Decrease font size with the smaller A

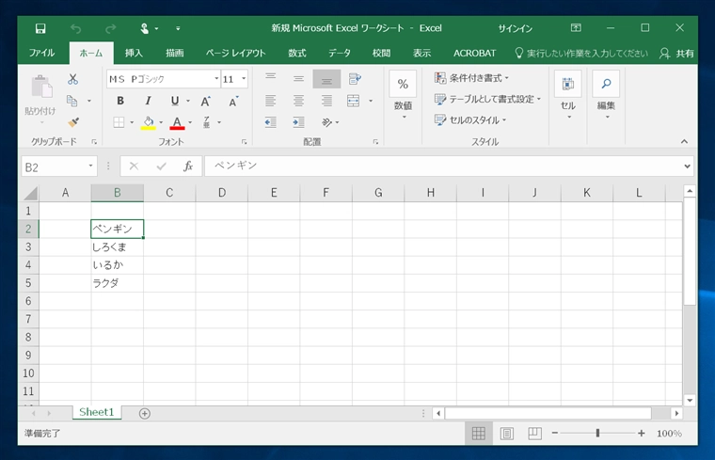(x=233, y=102)
